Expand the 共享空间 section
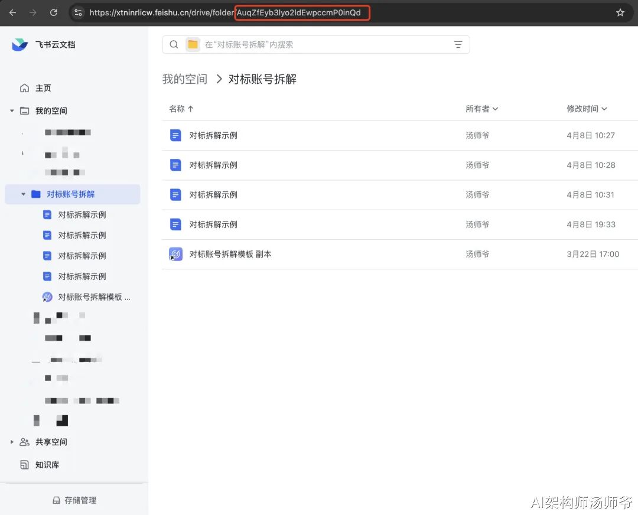 coord(12,442)
